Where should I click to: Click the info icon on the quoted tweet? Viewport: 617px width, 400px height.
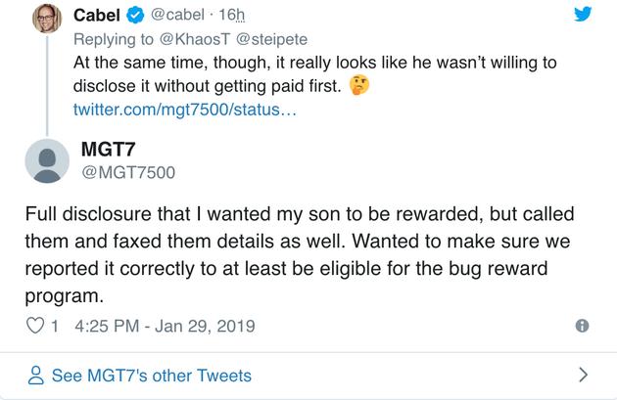coord(582,326)
